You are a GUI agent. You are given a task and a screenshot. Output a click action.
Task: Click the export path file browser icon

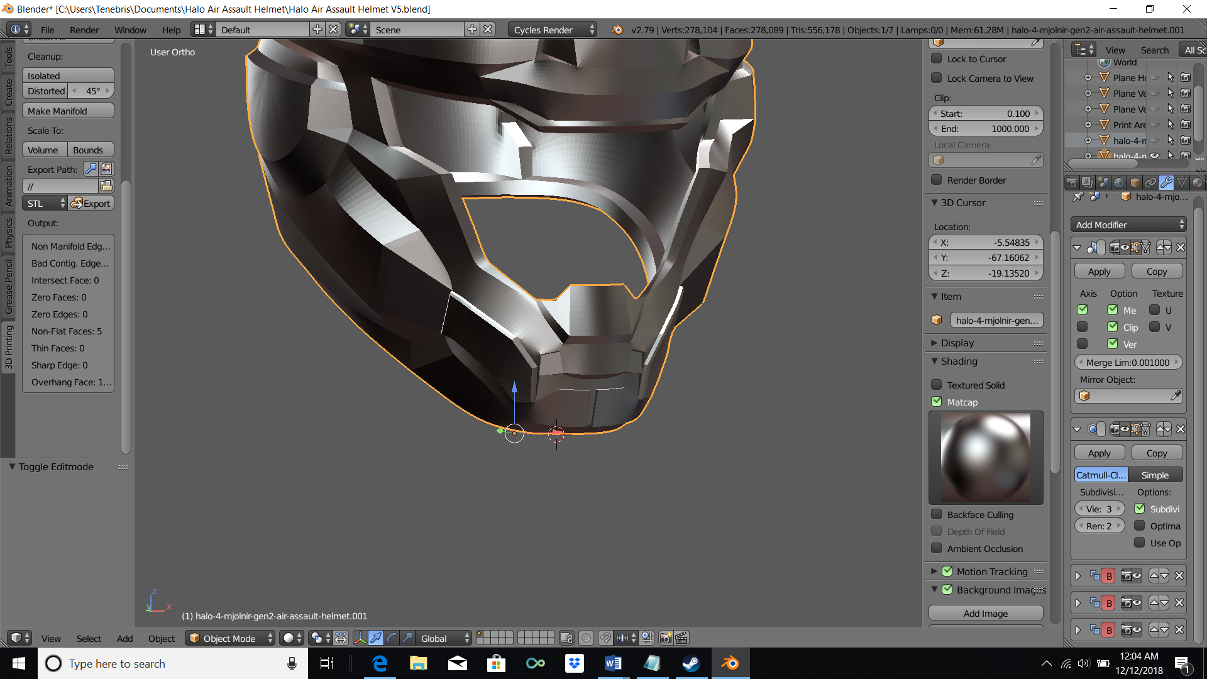106,186
